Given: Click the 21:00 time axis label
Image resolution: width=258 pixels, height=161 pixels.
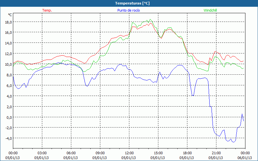Looking at the screenshot, I should pos(216,153).
